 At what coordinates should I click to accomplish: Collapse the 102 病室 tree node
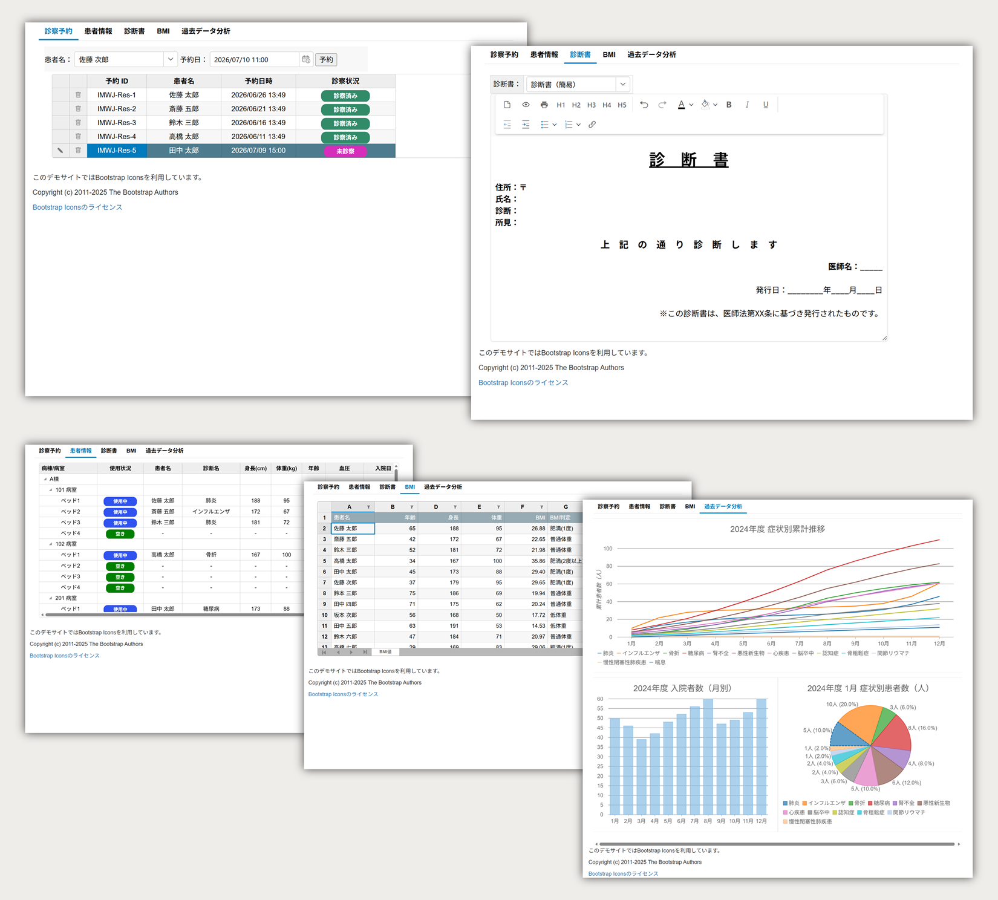pos(51,544)
